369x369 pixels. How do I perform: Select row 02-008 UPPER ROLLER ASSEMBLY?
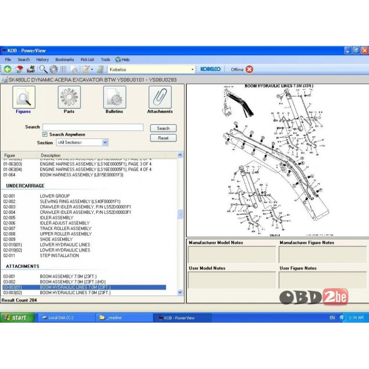coord(85,234)
